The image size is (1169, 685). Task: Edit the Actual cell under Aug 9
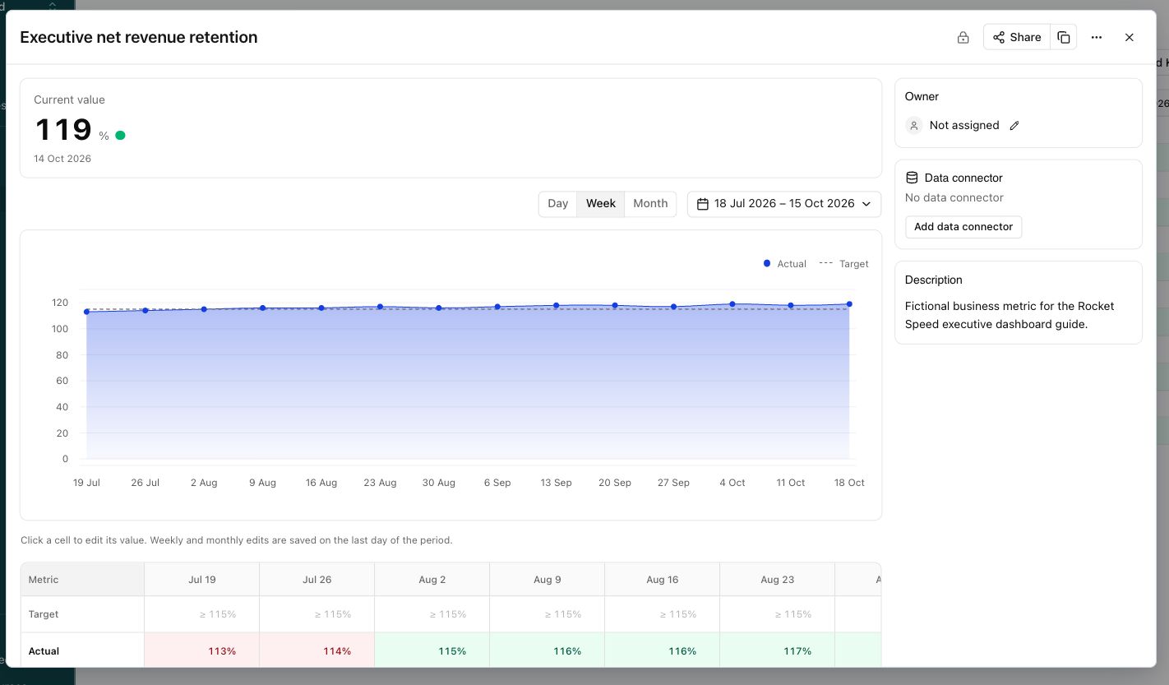click(548, 650)
